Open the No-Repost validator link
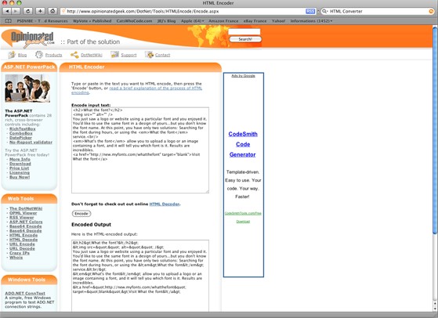Screen dimensions: 438x318 31,143
